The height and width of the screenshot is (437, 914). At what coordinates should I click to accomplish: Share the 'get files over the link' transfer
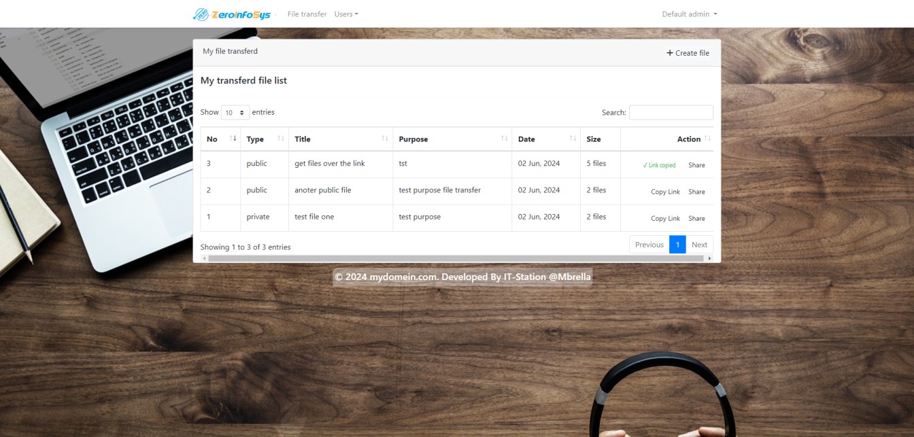[x=696, y=165]
